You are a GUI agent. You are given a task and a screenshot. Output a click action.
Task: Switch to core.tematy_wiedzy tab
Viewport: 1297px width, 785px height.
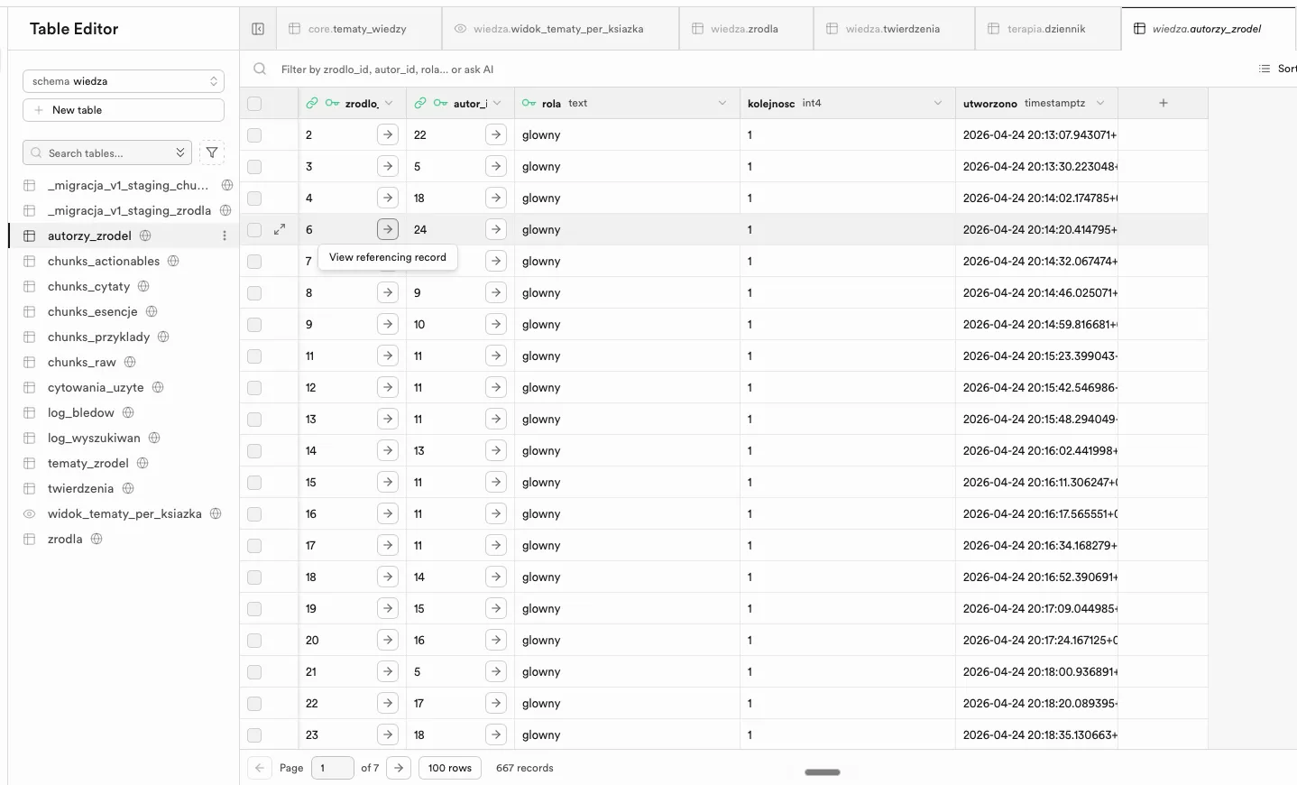(x=357, y=29)
